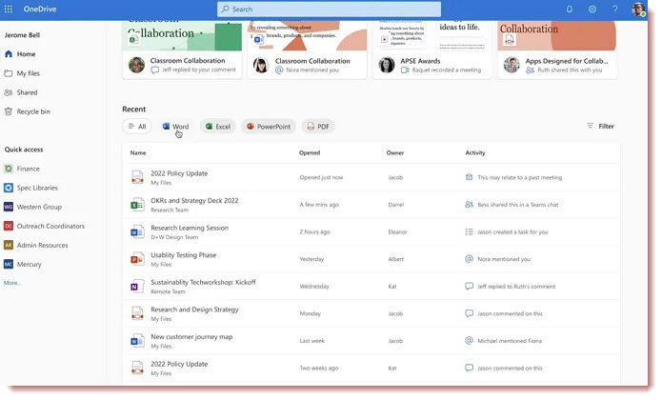
Task: Open the Shared section
Action: tap(27, 92)
